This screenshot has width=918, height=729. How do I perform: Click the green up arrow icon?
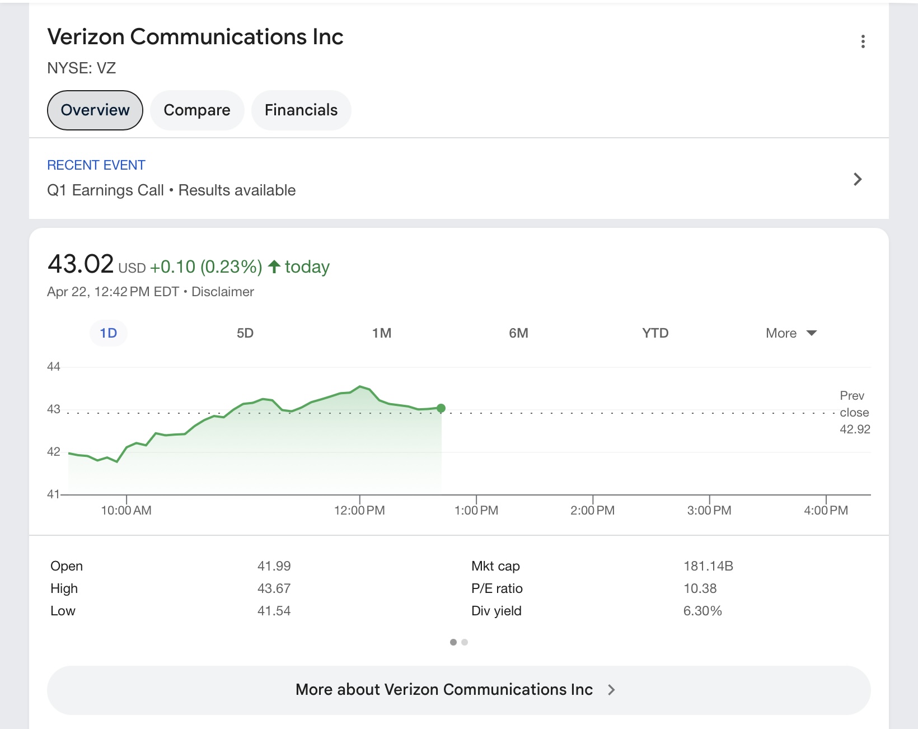pos(274,267)
